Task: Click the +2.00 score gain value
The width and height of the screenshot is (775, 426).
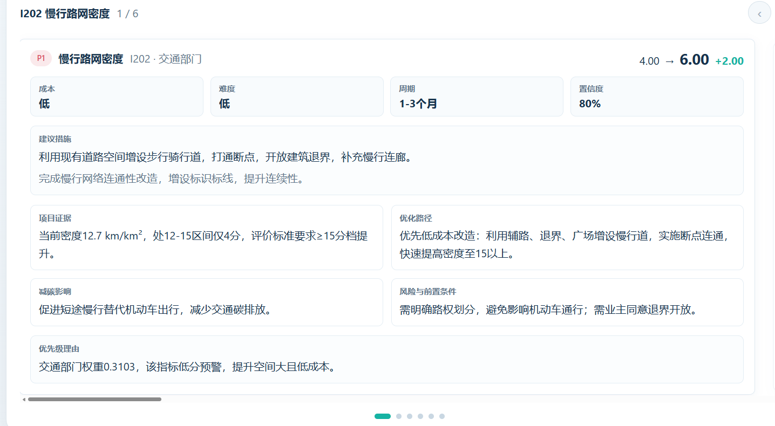Action: (x=730, y=61)
